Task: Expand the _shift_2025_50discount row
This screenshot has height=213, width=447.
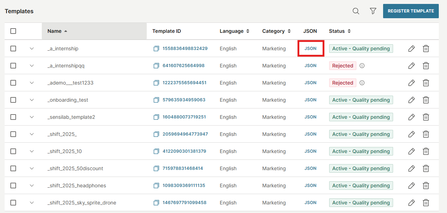Action: (x=32, y=168)
